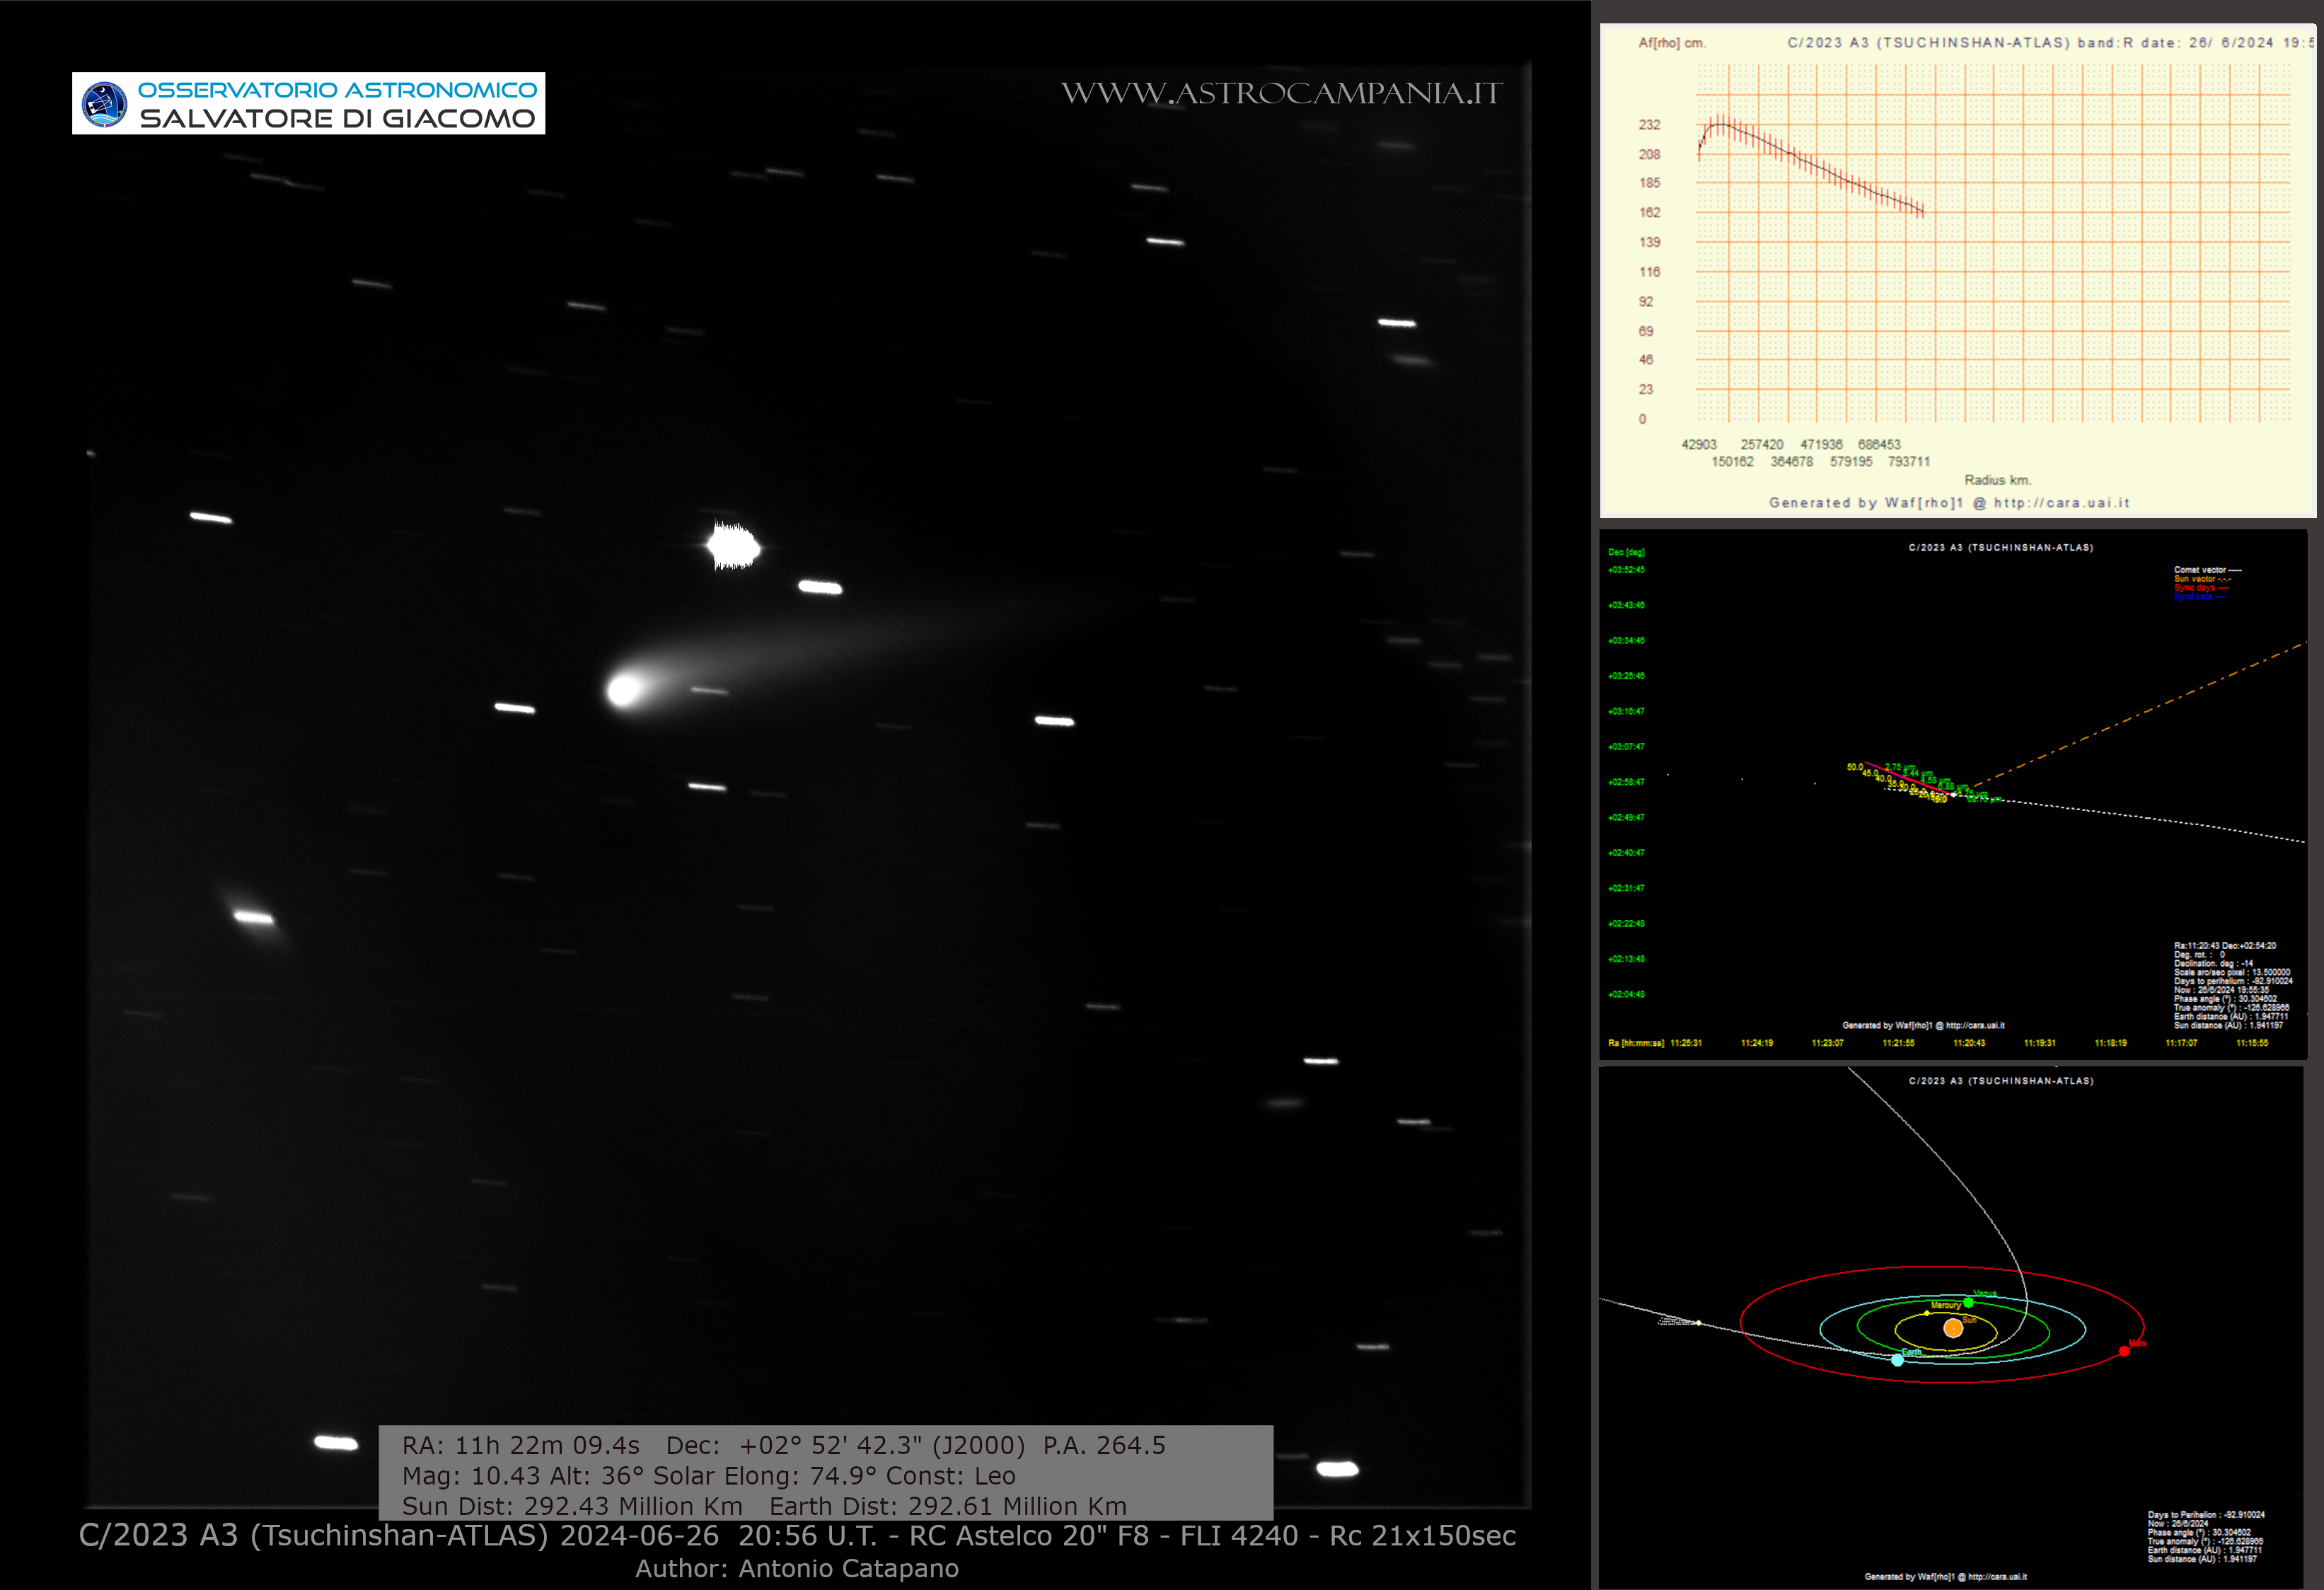The width and height of the screenshot is (2324, 1590).
Task: Click the red Mars marker
Action: coord(2124,1351)
